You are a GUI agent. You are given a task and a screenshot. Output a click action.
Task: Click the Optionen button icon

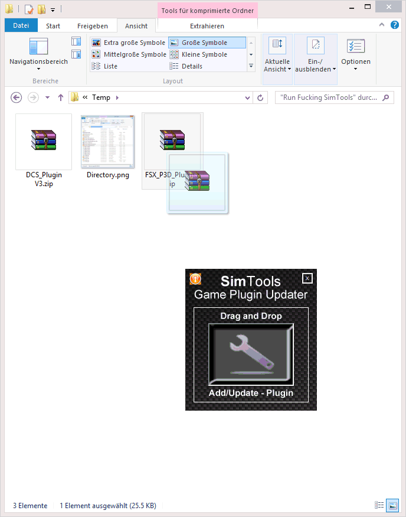356,46
